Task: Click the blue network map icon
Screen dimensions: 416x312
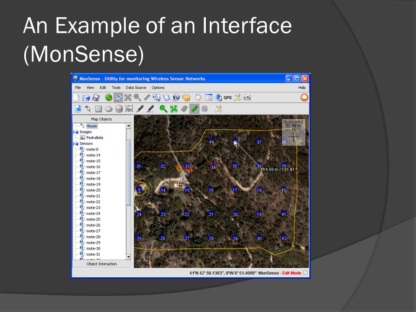Action: tap(156, 97)
